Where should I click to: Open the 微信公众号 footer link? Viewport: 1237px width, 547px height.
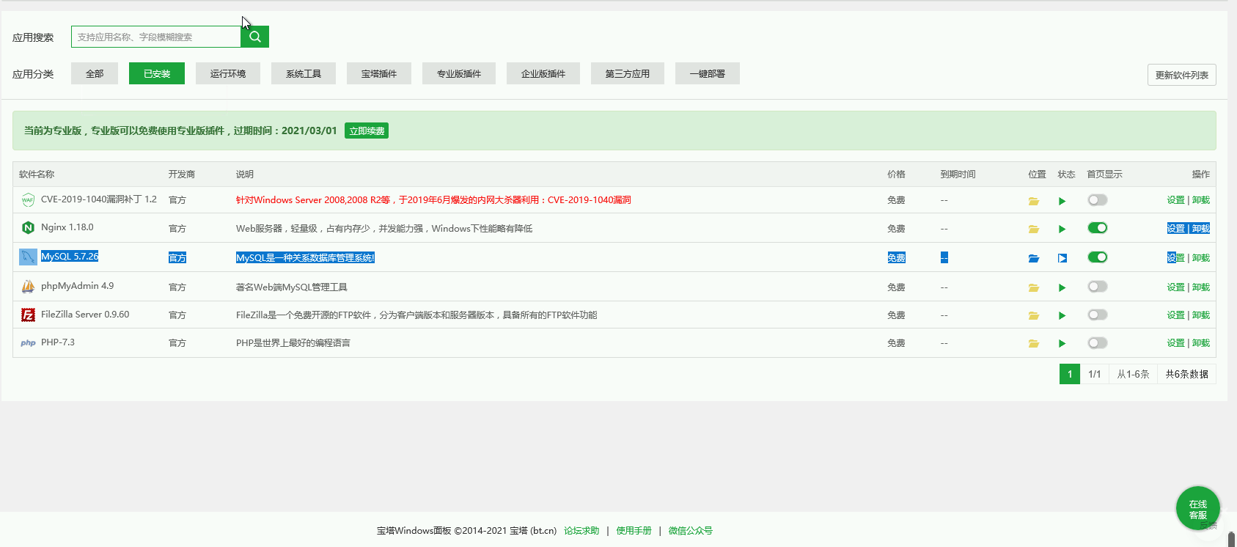[x=690, y=531]
